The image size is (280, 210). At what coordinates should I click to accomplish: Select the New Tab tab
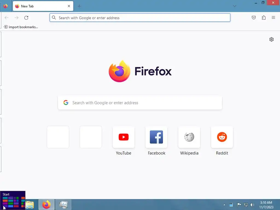43,6
